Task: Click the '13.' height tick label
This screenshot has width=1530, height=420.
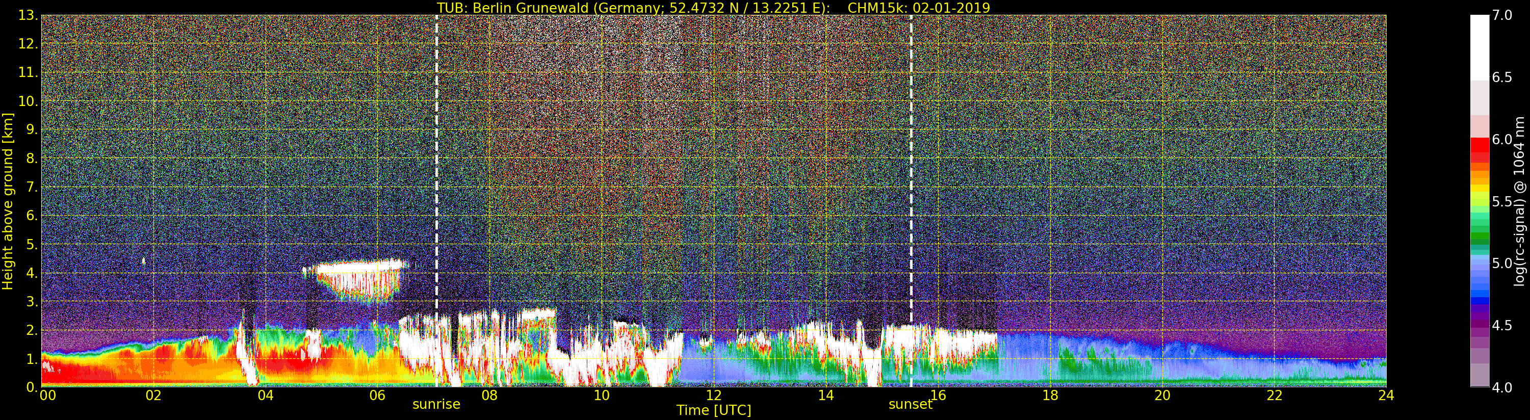Action: pyautogui.click(x=28, y=15)
